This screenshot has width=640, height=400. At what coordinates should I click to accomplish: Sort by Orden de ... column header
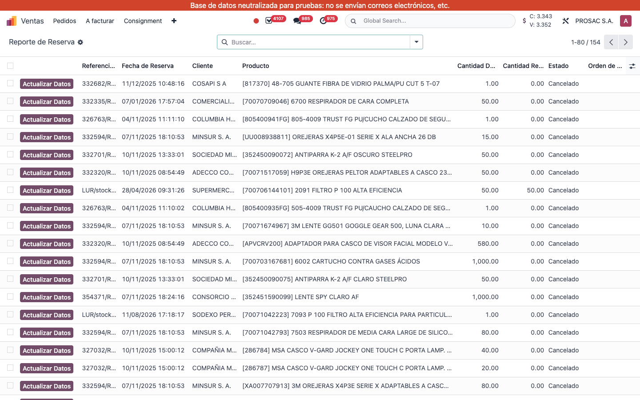pos(605,66)
